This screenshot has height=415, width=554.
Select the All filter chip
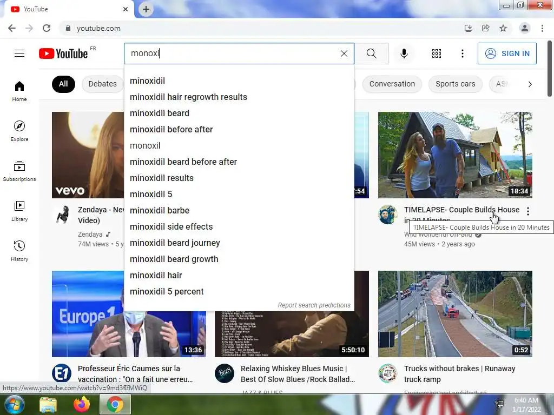click(63, 84)
